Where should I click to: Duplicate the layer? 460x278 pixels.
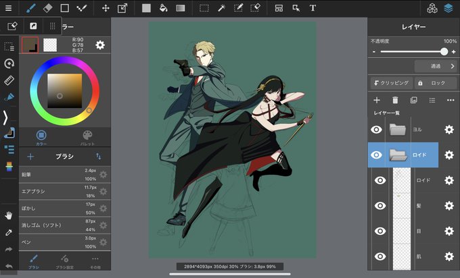[x=413, y=101]
